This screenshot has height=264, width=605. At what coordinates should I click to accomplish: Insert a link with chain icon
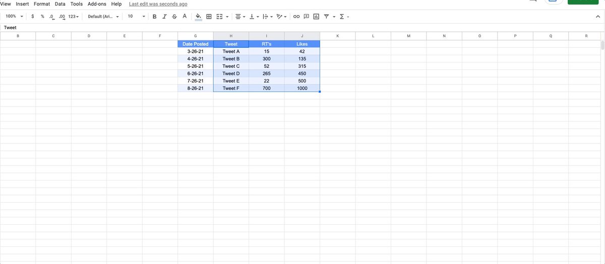[x=297, y=17]
